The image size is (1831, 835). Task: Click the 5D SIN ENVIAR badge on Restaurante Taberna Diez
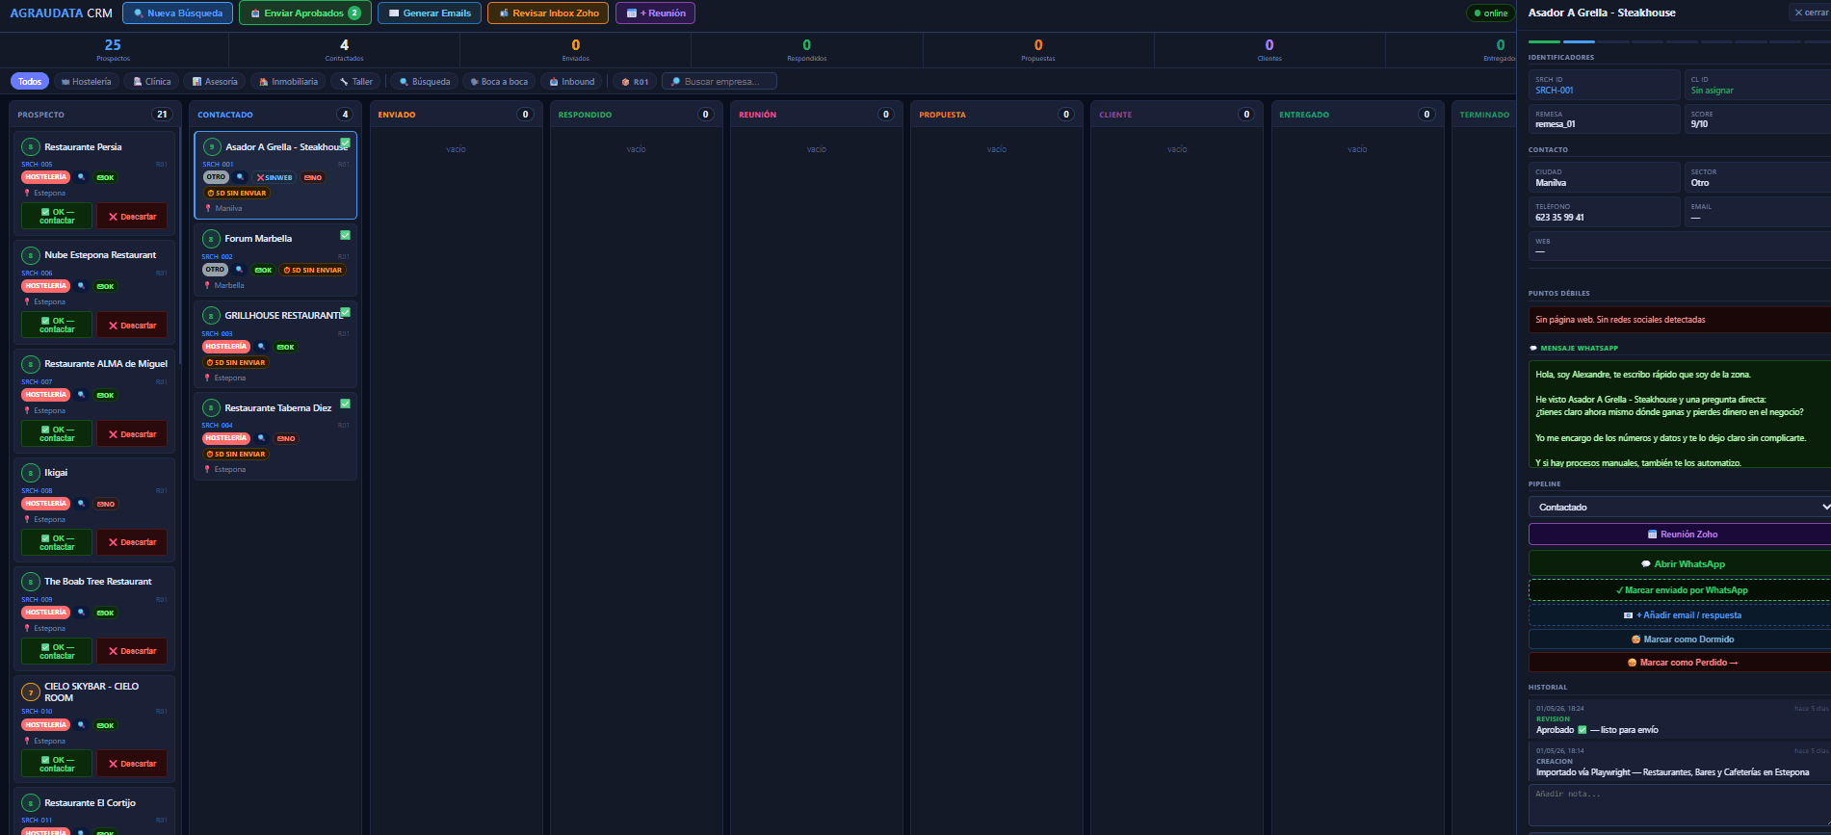(236, 454)
